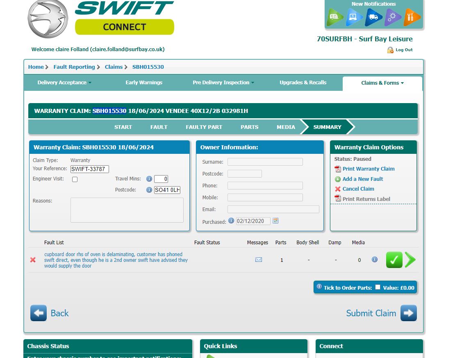Open the purple gears notifications icon
Image resolution: width=471 pixels, height=358 pixels.
click(x=393, y=17)
